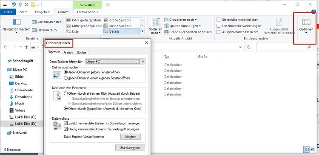Image resolution: width=319 pixels, height=155 pixels.
Task: Click the Standardwerte button
Action: tap(130, 148)
